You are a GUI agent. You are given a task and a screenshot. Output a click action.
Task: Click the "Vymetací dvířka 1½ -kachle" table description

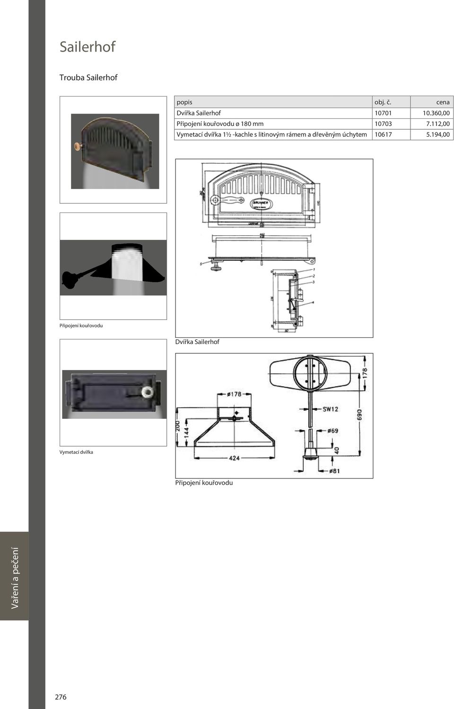(271, 134)
